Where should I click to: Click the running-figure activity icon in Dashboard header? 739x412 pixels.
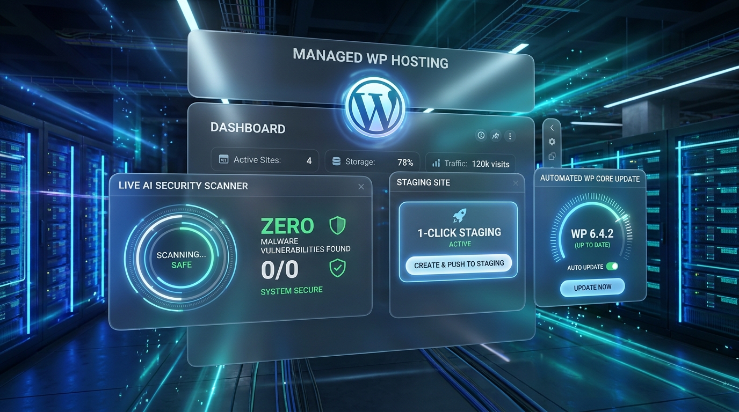tap(495, 136)
